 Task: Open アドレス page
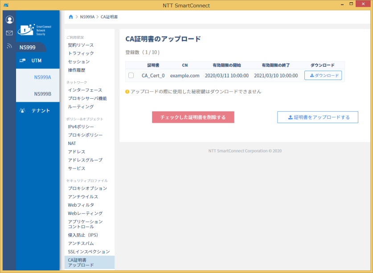tap(76, 152)
